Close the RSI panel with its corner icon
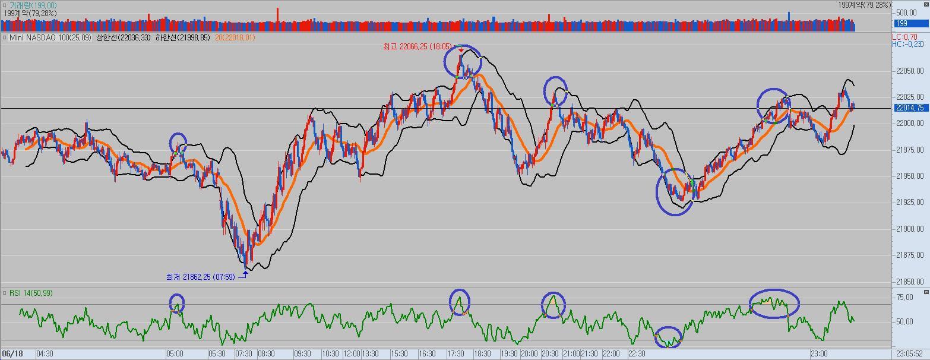This screenshot has width=930, height=360. coord(926,293)
